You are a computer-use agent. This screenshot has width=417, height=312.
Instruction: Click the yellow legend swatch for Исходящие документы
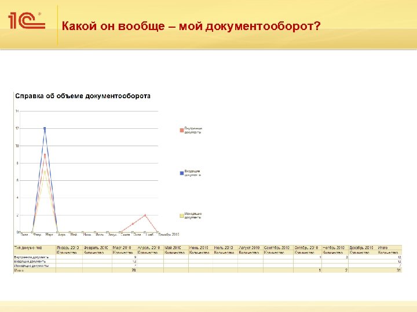tap(182, 216)
